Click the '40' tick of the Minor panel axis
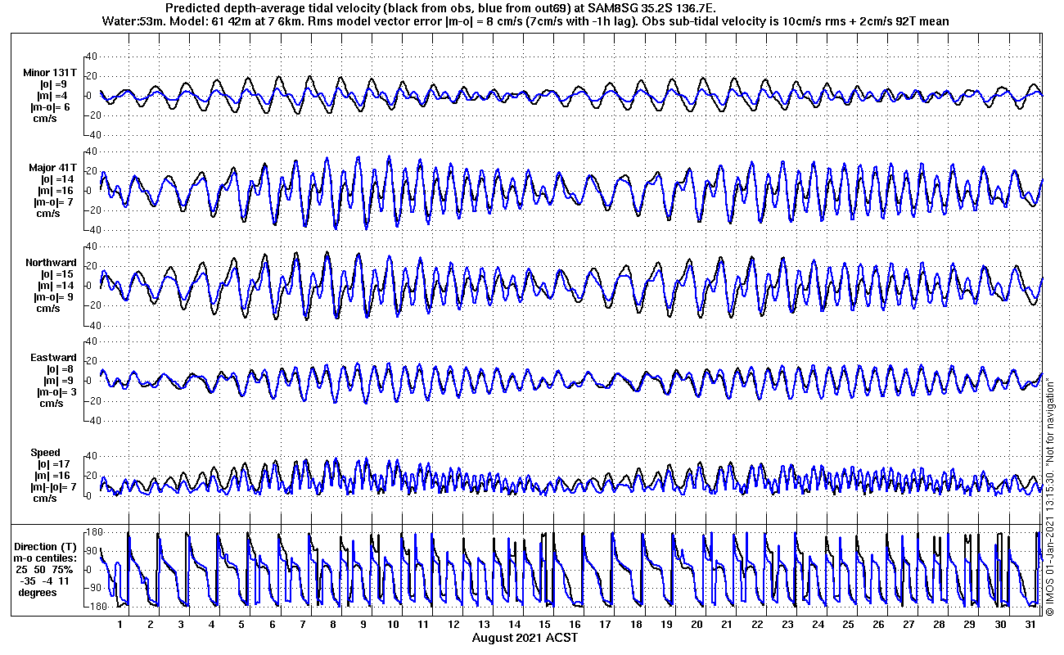 pyautogui.click(x=92, y=56)
